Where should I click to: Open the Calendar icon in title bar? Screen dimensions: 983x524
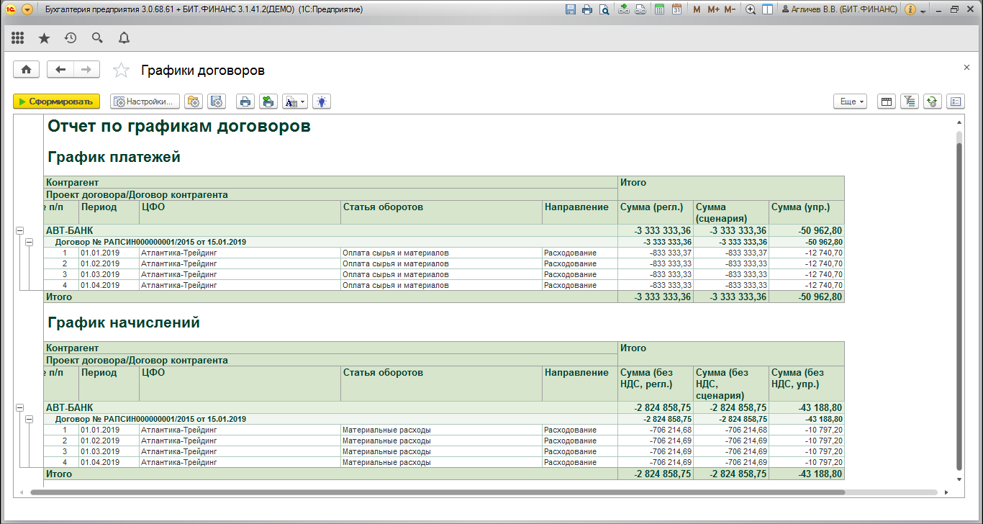[676, 9]
